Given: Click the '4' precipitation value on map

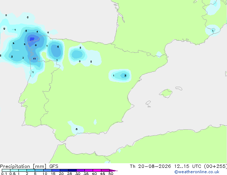Looking at the screenshot, I should click(x=37, y=32).
